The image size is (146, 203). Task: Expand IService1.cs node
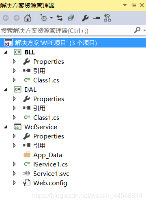tap(14, 164)
